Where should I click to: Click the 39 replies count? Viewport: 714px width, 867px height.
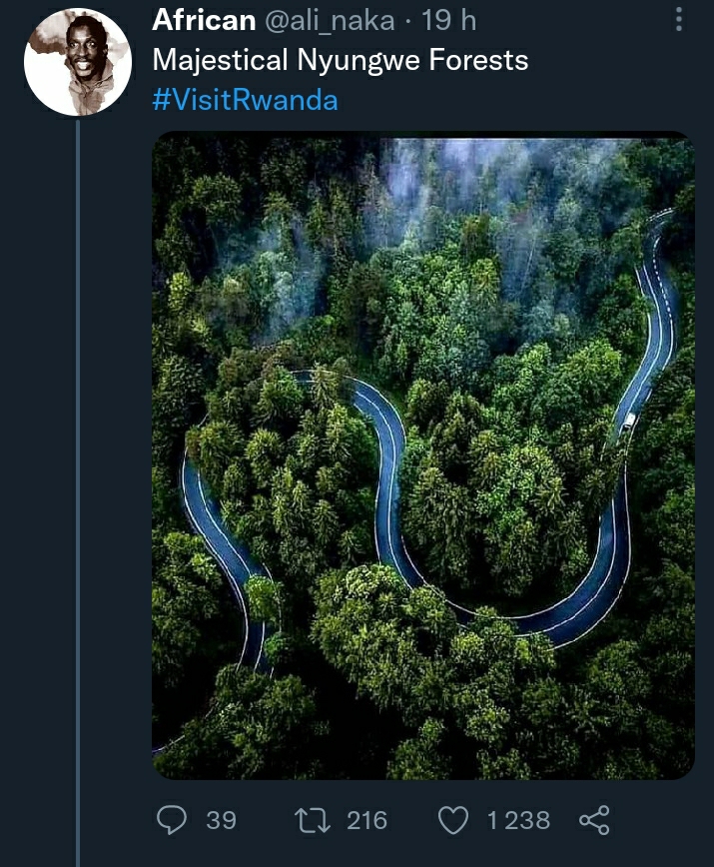tap(221, 820)
